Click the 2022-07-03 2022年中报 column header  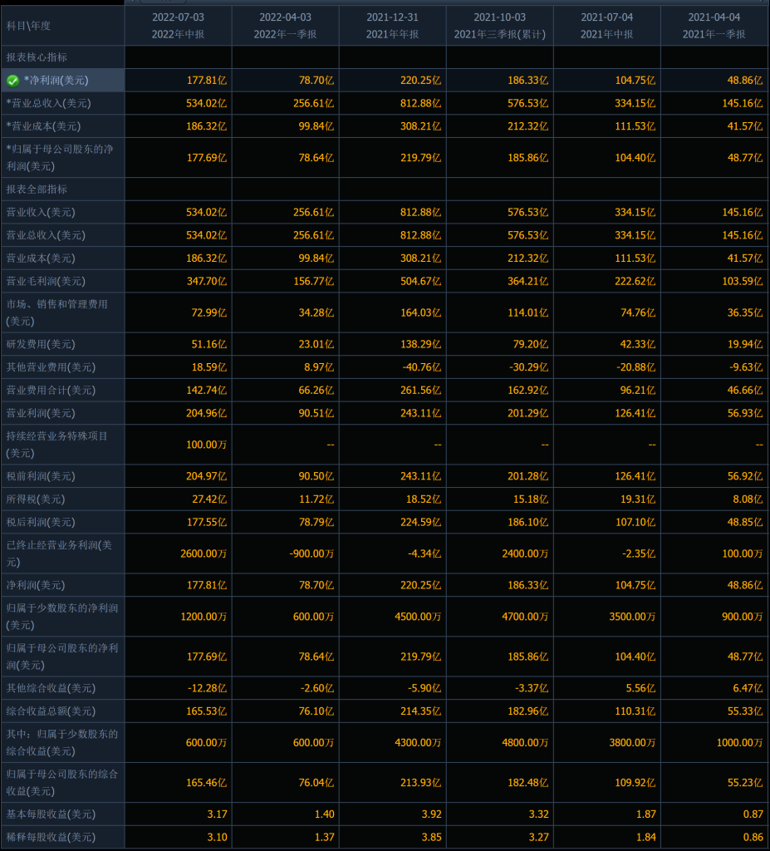point(178,26)
